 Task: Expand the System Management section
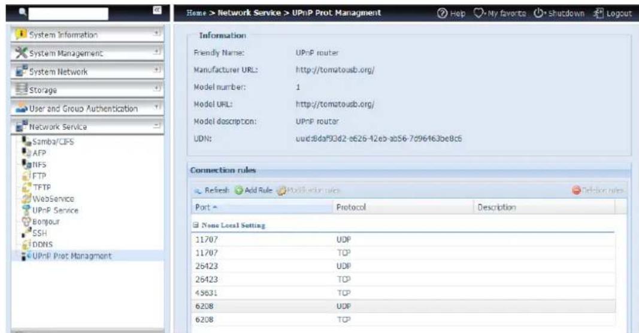[x=157, y=52]
